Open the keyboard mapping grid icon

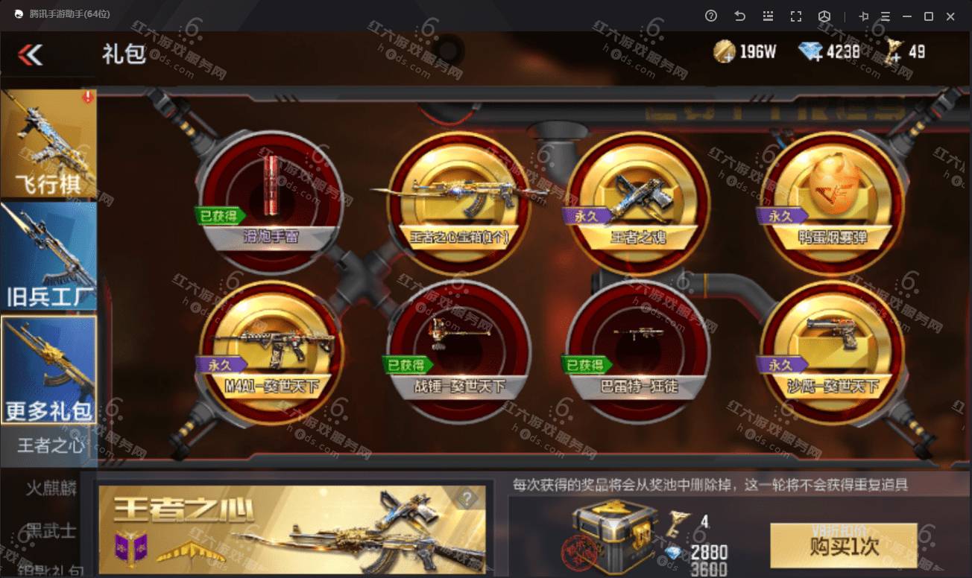(x=768, y=16)
